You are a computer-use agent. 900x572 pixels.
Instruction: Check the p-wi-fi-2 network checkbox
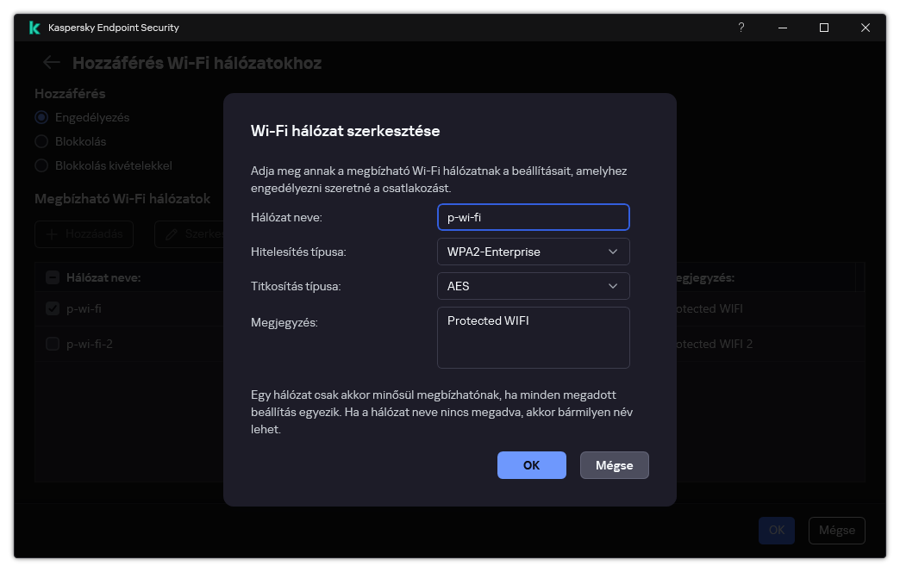pyautogui.click(x=52, y=343)
